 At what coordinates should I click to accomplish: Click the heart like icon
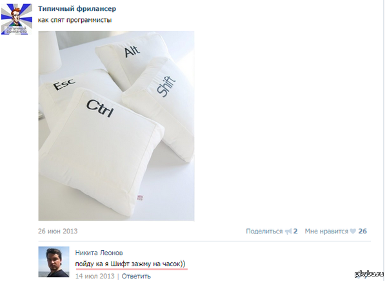(353, 231)
